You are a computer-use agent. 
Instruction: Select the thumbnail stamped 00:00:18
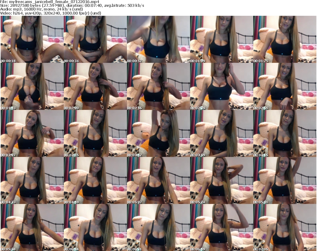(32, 39)
